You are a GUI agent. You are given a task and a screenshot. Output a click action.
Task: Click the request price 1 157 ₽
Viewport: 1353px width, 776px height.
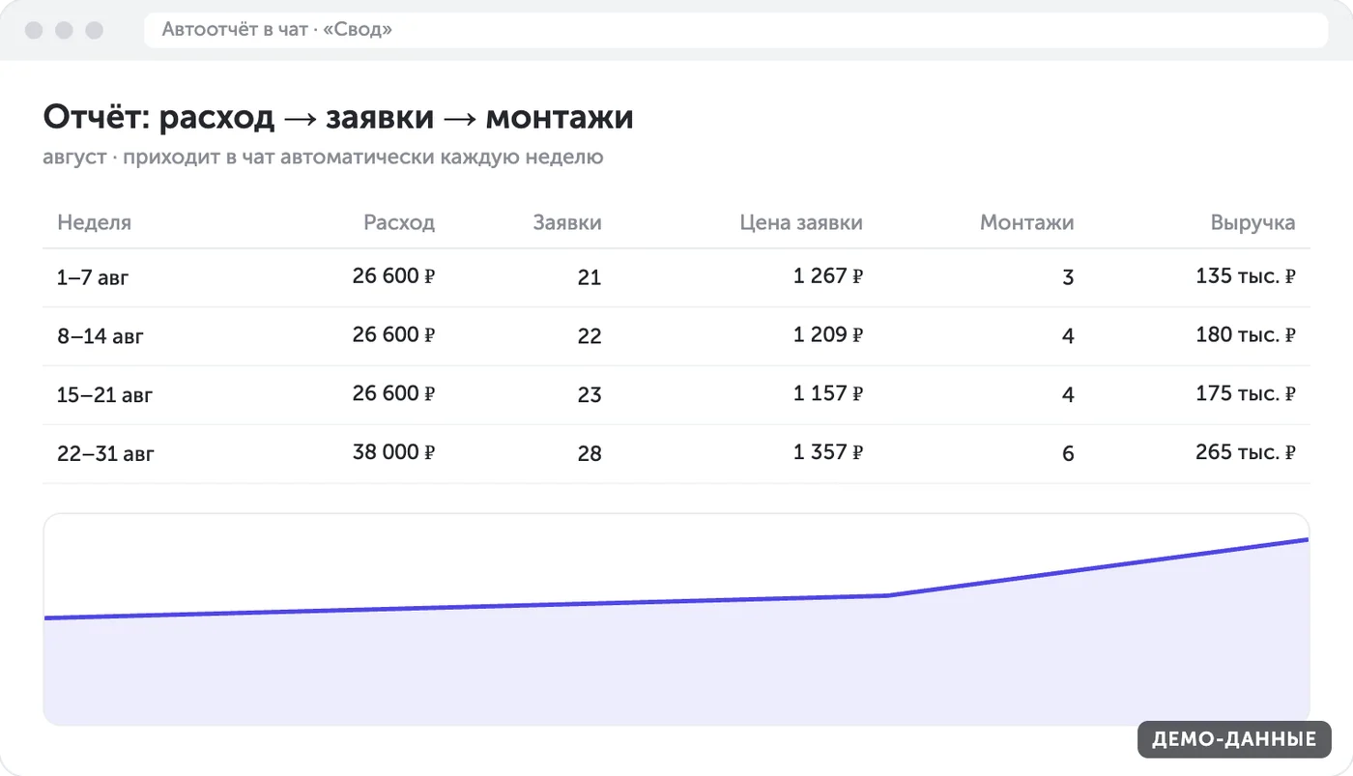click(x=828, y=393)
